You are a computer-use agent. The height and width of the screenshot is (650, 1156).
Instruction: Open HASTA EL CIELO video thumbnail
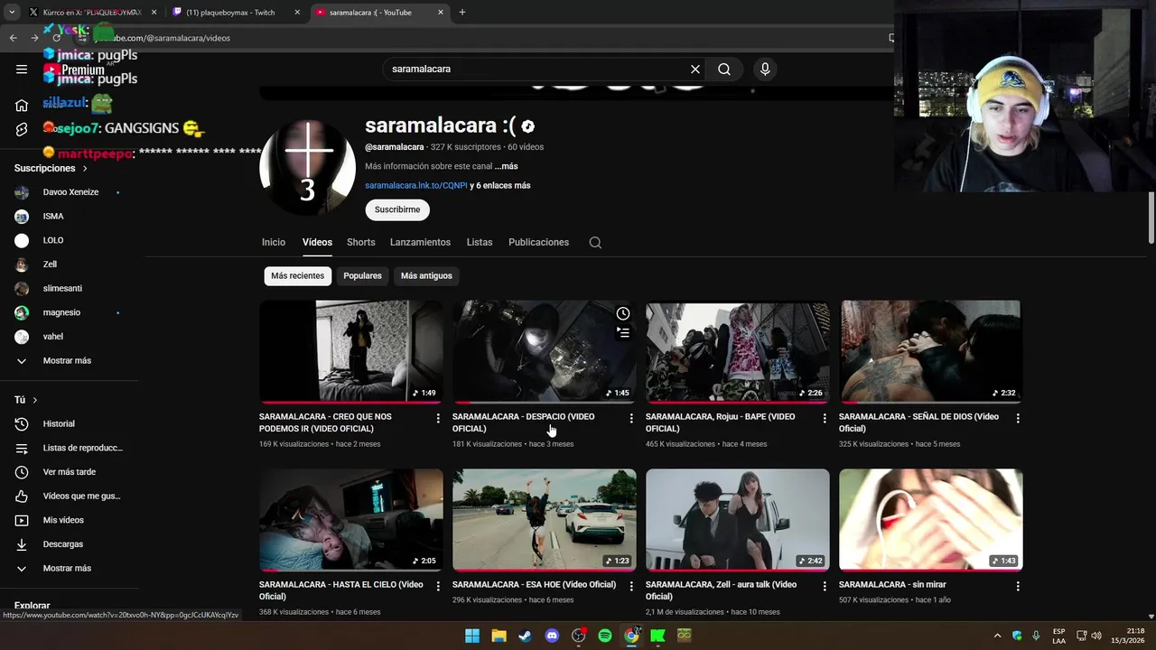pyautogui.click(x=350, y=519)
